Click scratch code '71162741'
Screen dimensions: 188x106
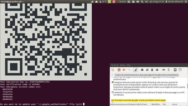pos(8,92)
